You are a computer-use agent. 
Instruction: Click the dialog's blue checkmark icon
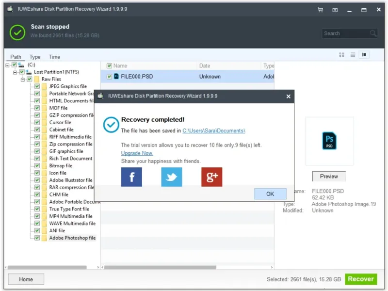tap(111, 125)
